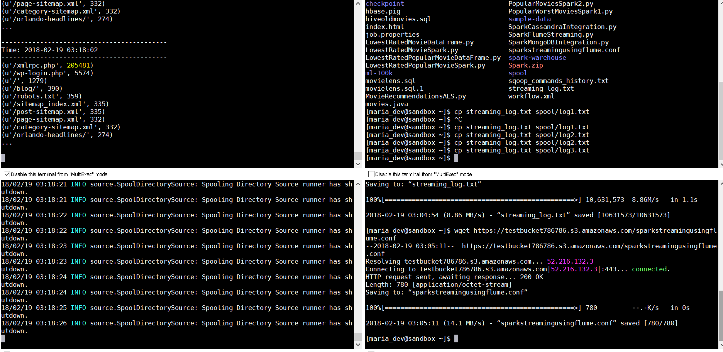Click 'MovieRecommendationsALS.py' in the listing
Screen dimensions: 723x352
coord(416,96)
